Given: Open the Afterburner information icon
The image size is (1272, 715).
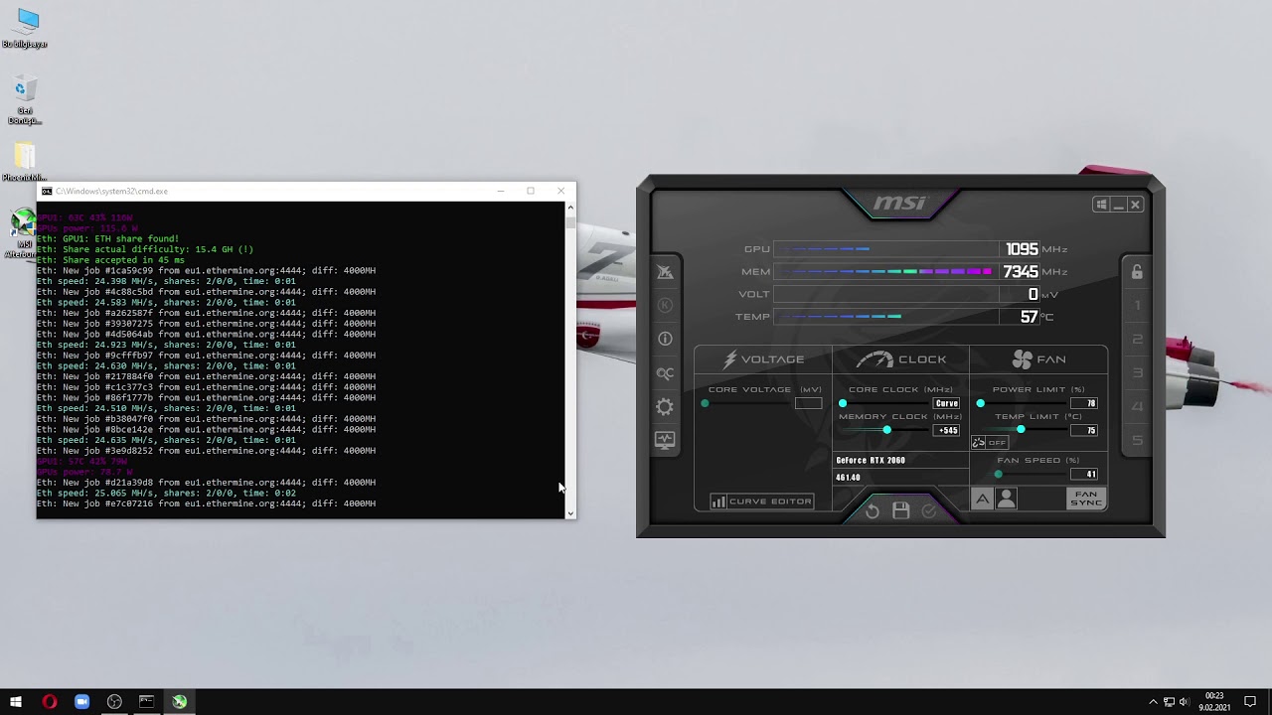Looking at the screenshot, I should pyautogui.click(x=665, y=339).
